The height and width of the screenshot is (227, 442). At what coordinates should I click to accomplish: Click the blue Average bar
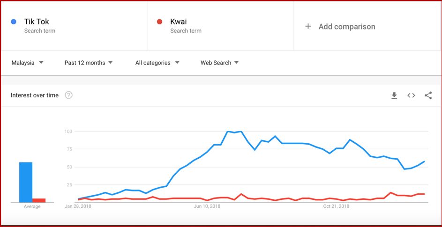[x=26, y=182]
